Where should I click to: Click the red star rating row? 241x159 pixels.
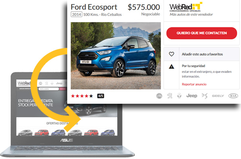pos(82,96)
